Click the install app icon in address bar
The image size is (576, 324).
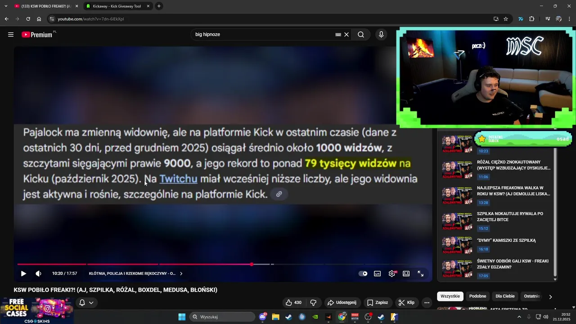pyautogui.click(x=496, y=19)
